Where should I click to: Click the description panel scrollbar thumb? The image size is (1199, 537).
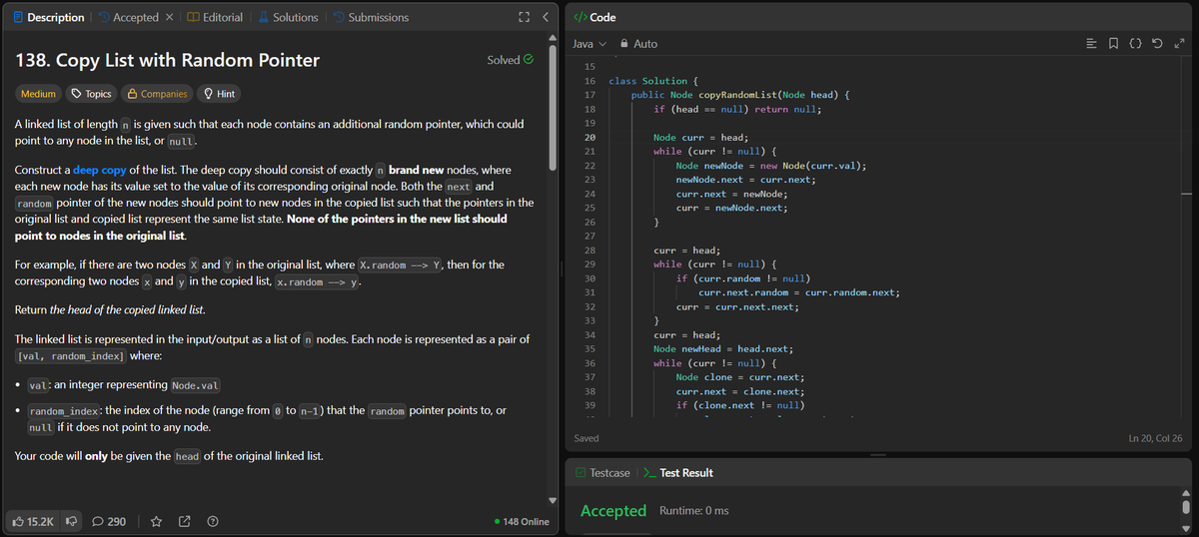553,110
